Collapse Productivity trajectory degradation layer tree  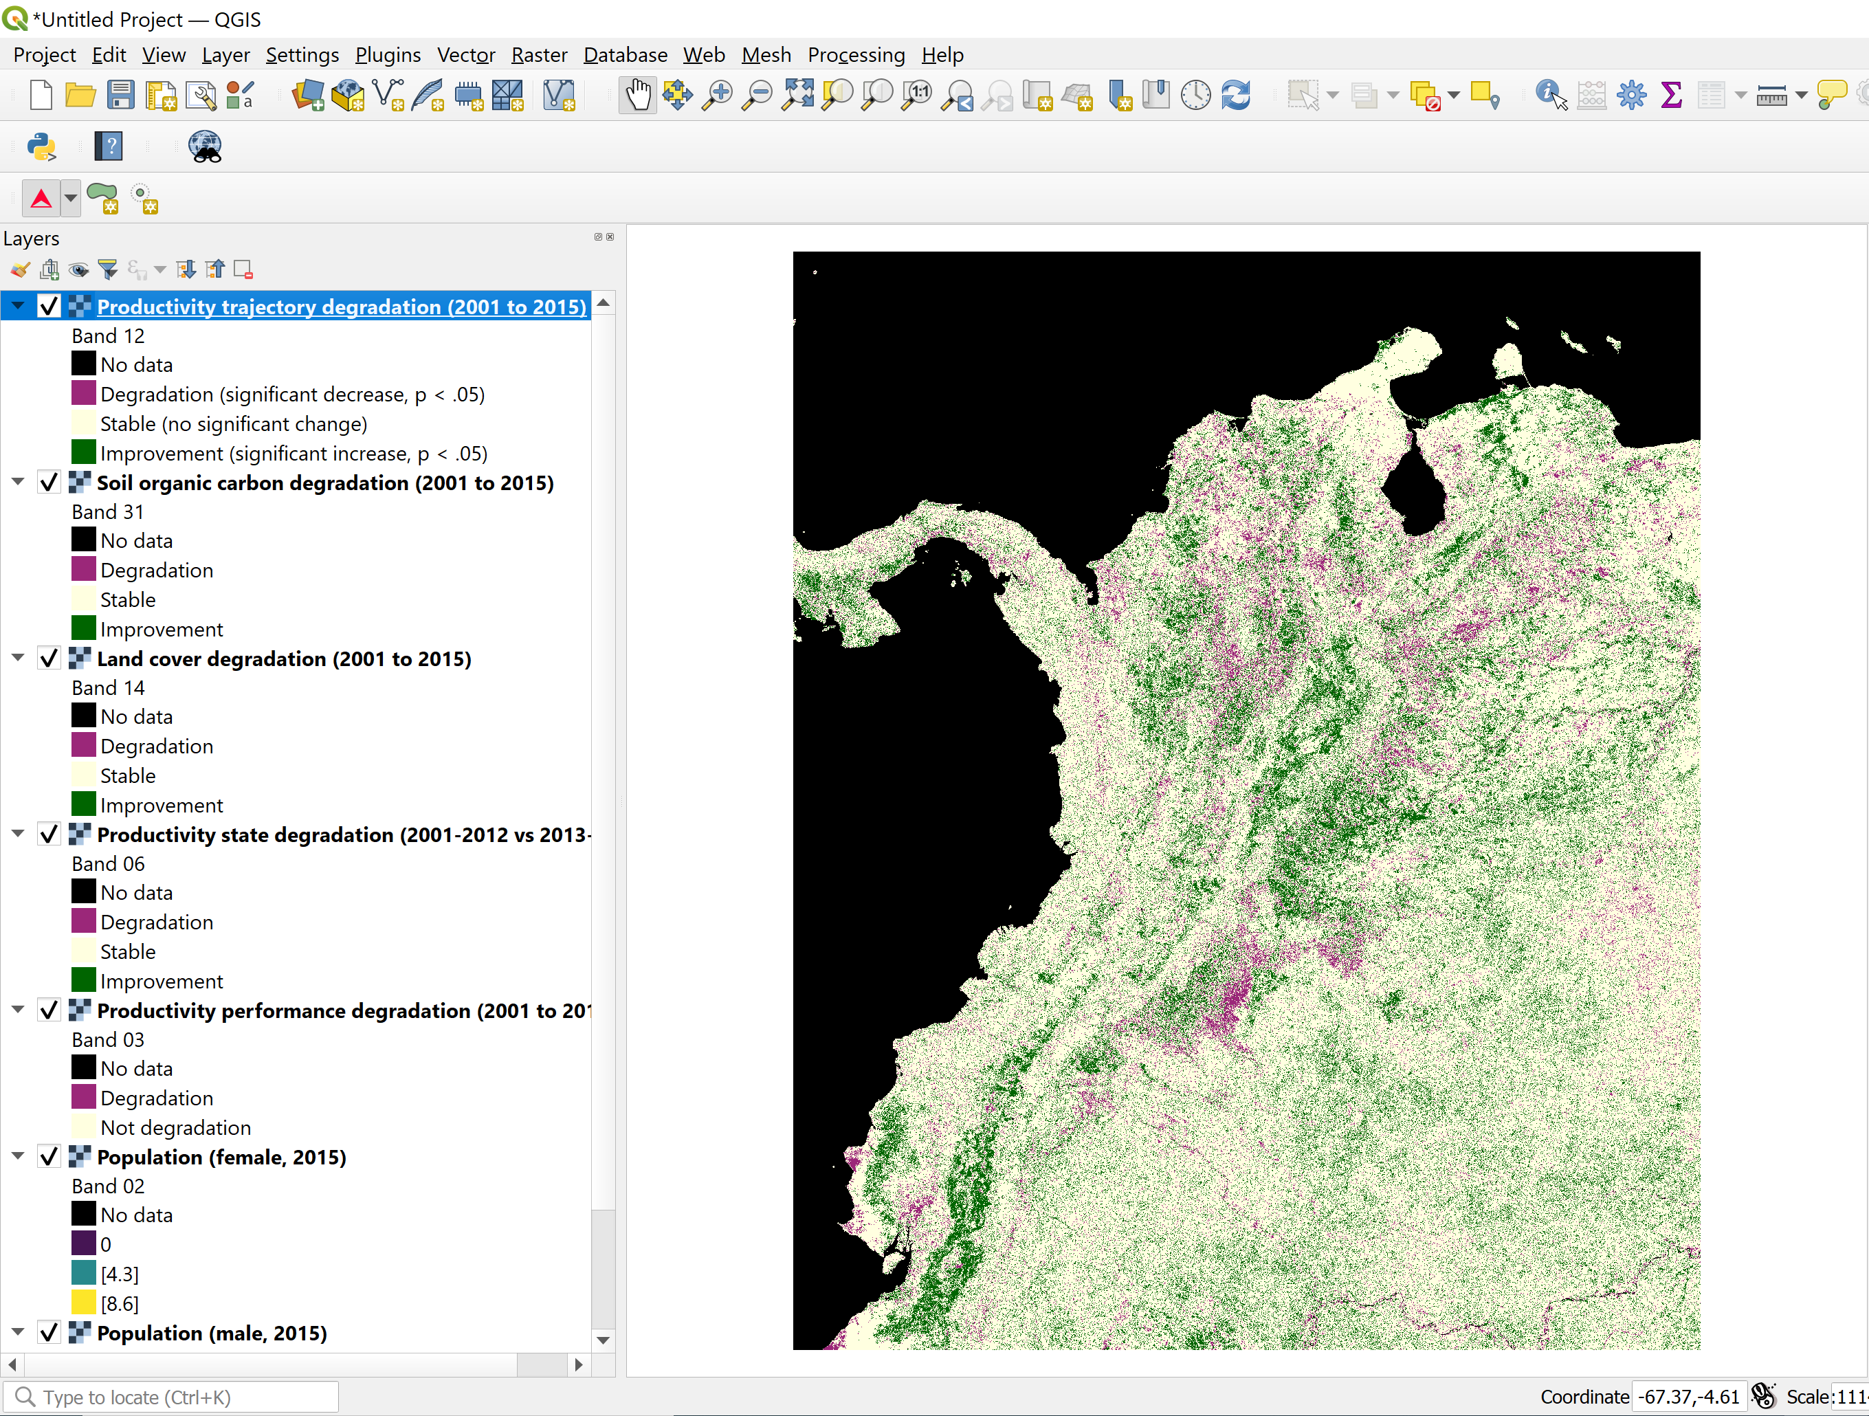(x=18, y=306)
